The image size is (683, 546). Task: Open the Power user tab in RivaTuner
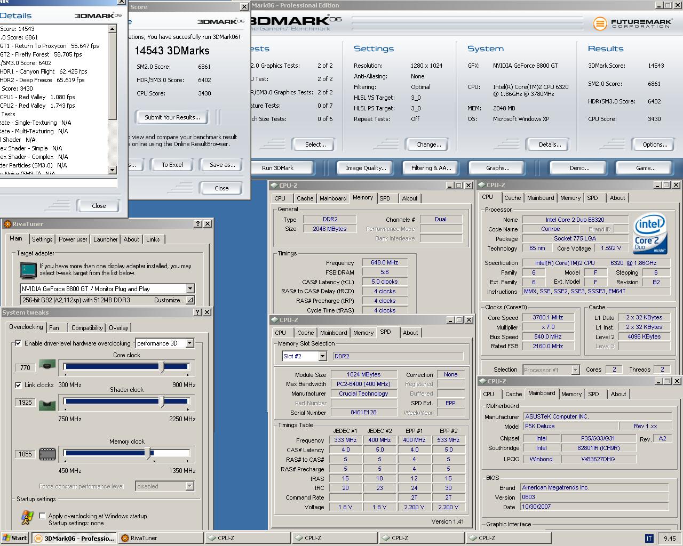point(73,239)
